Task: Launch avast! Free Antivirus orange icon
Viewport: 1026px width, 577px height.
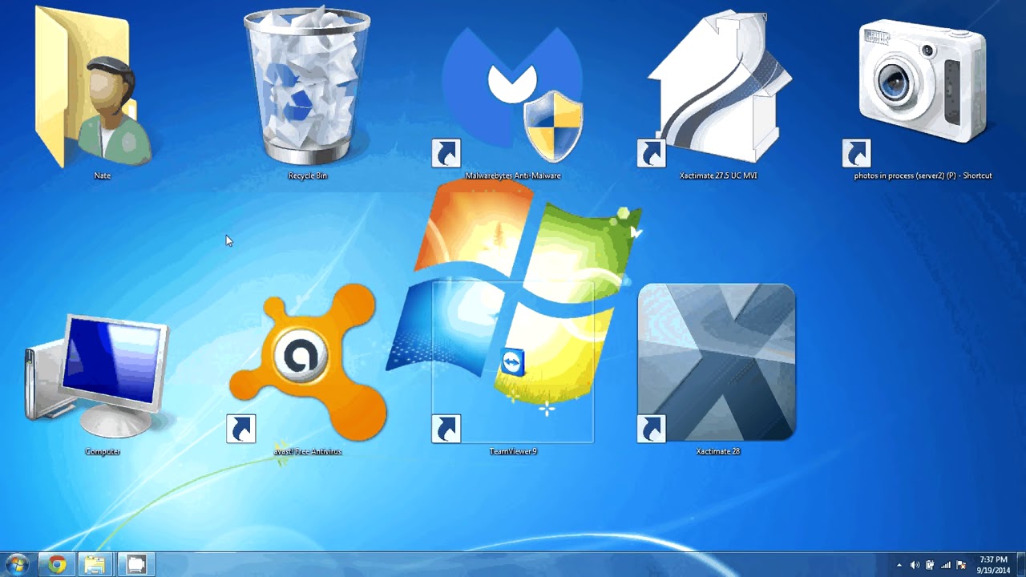Action: (308, 362)
